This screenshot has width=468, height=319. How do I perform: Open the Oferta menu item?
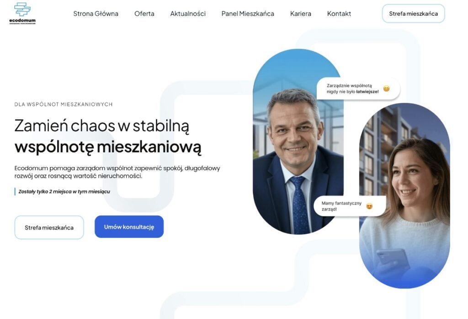[144, 14]
